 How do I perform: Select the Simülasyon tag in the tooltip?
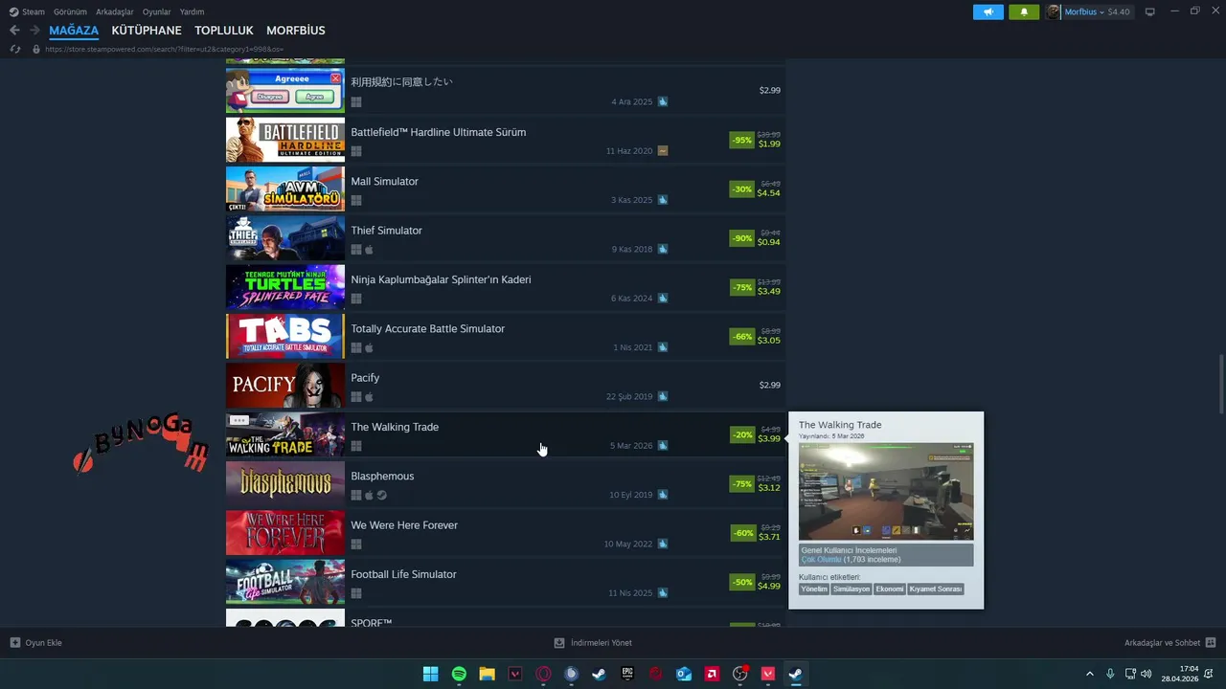point(851,589)
